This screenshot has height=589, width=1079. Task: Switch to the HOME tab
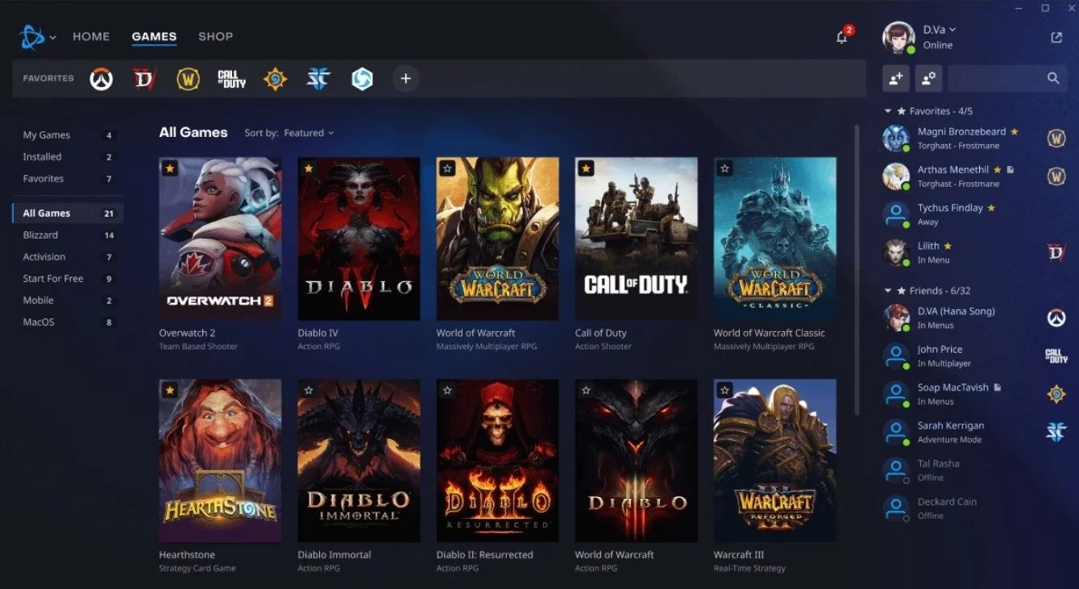[x=91, y=36]
